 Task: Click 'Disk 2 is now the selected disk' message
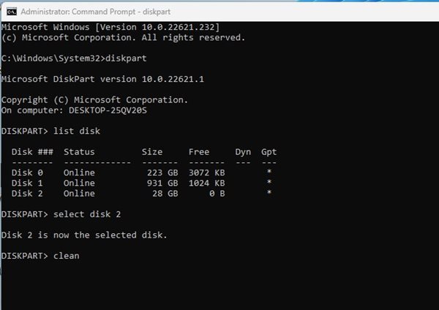pyautogui.click(x=84, y=235)
